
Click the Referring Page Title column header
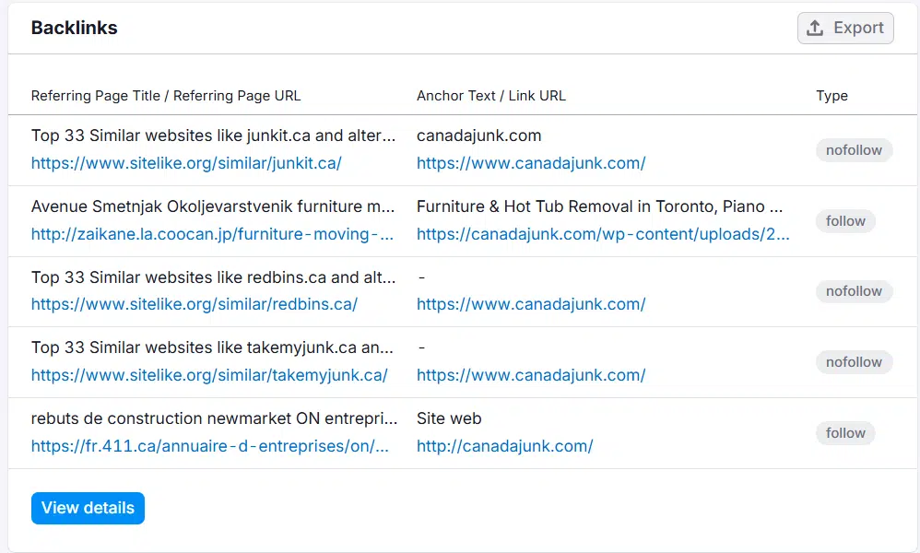[x=166, y=96]
